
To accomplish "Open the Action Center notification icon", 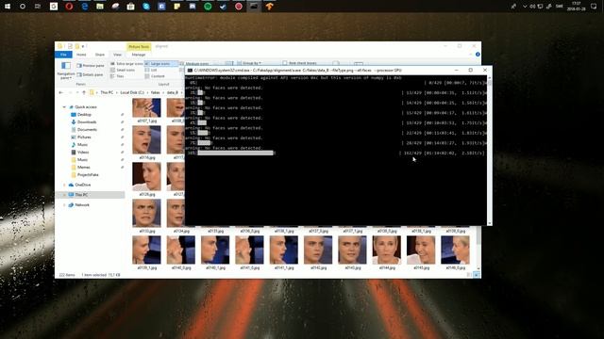I will (x=594, y=7).
